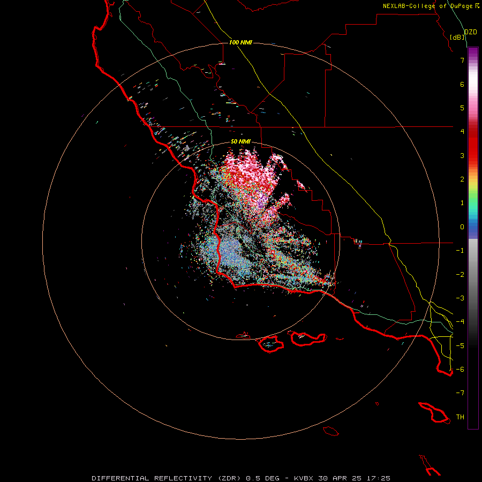
Task: Click the 0 value on color scale
Action: [462, 227]
